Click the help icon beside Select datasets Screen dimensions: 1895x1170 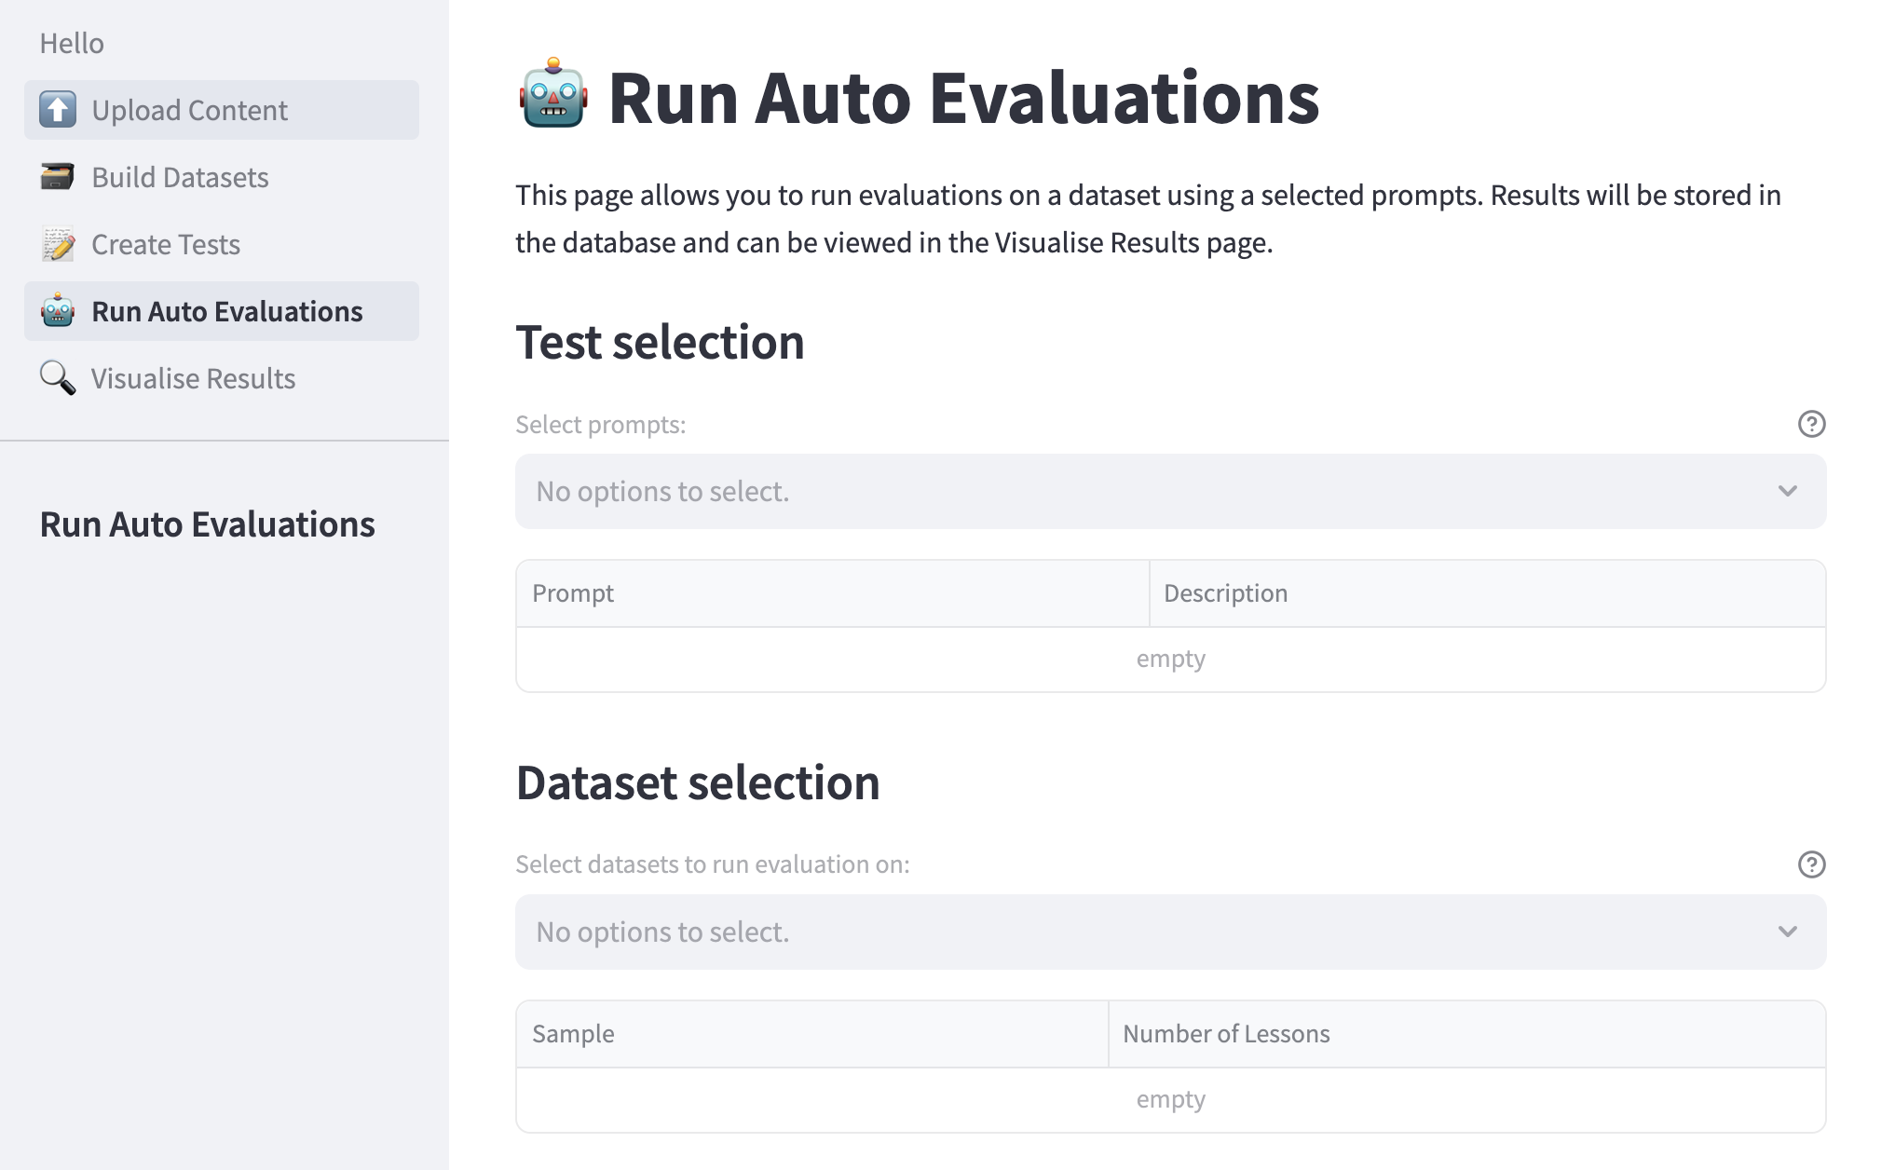point(1811,864)
